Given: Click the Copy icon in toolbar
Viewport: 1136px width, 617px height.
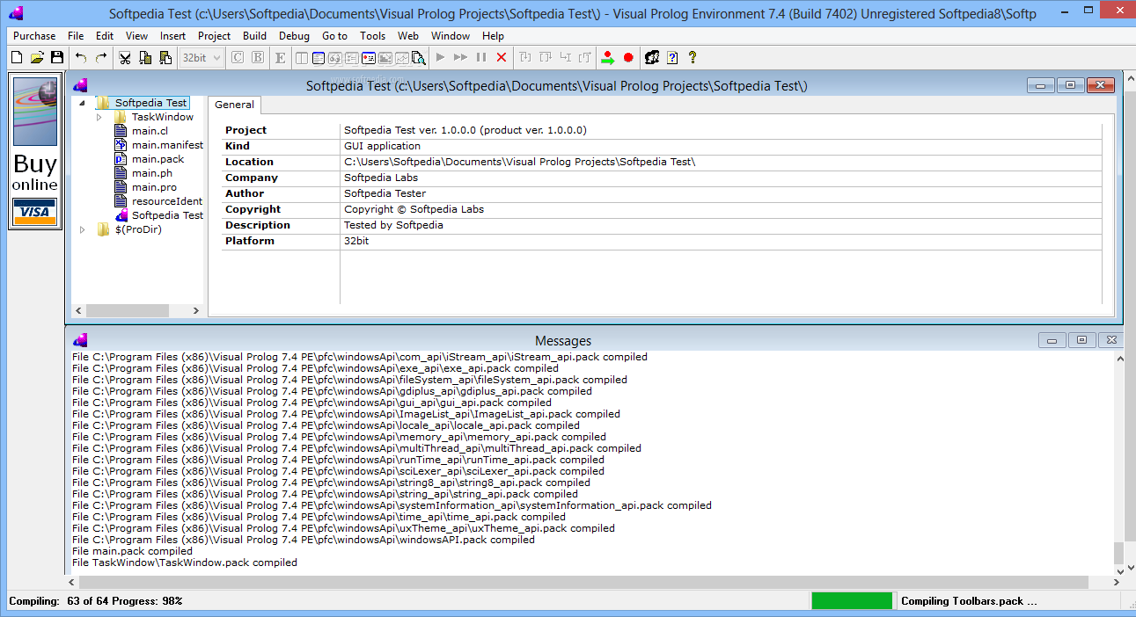Looking at the screenshot, I should coord(145,58).
